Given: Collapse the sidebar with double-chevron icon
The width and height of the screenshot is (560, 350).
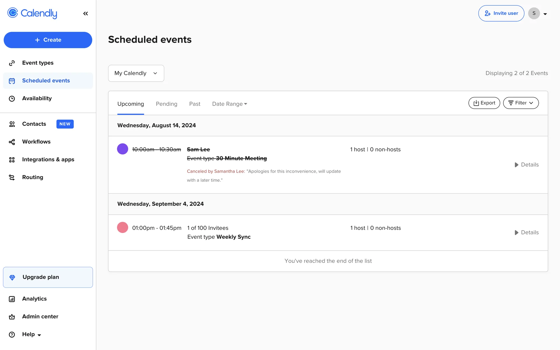Looking at the screenshot, I should (x=85, y=13).
